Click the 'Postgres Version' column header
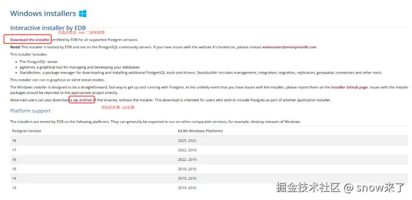The image size is (412, 200). coord(26,131)
